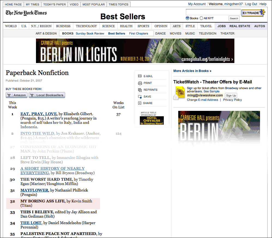Open the ART & DESIGN subsection
This screenshot has width=272, height=238.
coord(46,34)
